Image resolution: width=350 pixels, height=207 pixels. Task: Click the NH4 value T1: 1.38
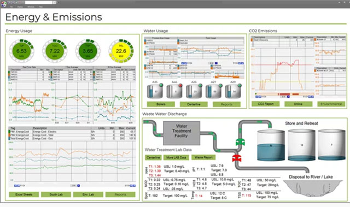point(155,167)
